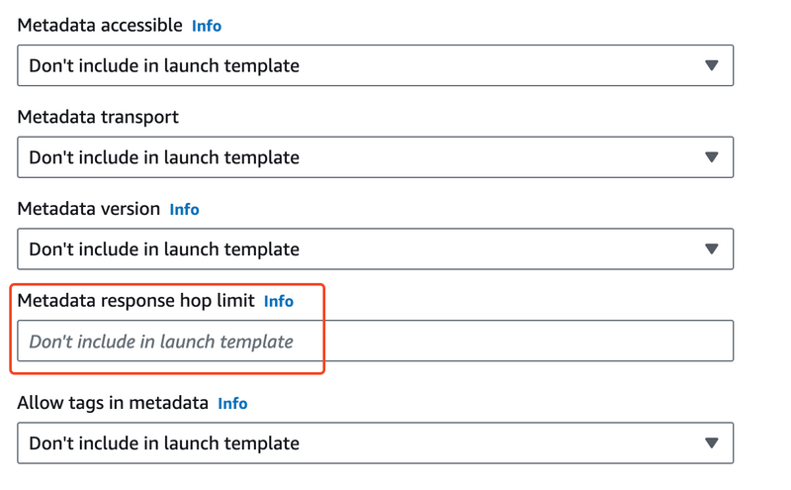Open the Metadata accessible dropdown
The height and width of the screenshot is (490, 791).
point(376,65)
